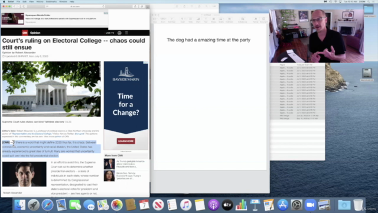Click Text button in Pages toolbar
The height and width of the screenshot is (213, 378).
click(206, 20)
